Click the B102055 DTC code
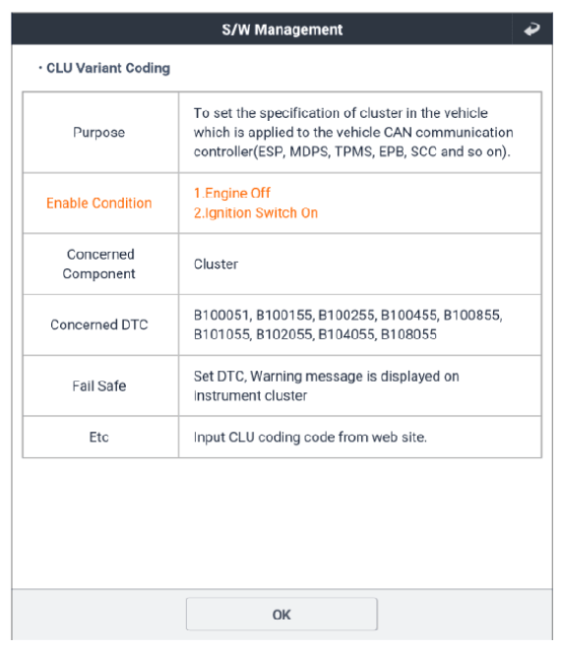 pos(284,334)
